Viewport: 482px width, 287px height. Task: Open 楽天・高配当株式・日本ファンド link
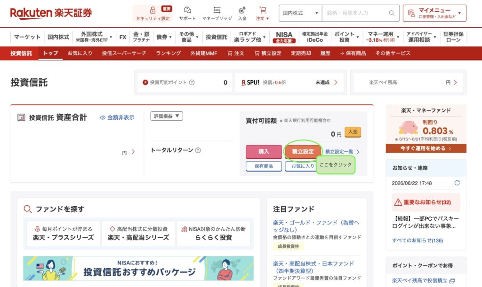click(313, 267)
